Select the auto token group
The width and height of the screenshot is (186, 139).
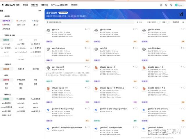click(21, 40)
